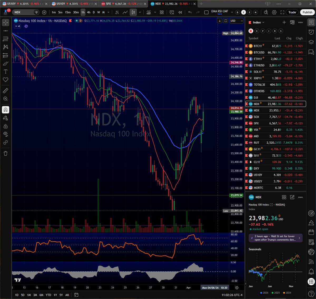The image size is (316, 299).
Task: Select the brush drawing tool
Action: (x=6, y=64)
